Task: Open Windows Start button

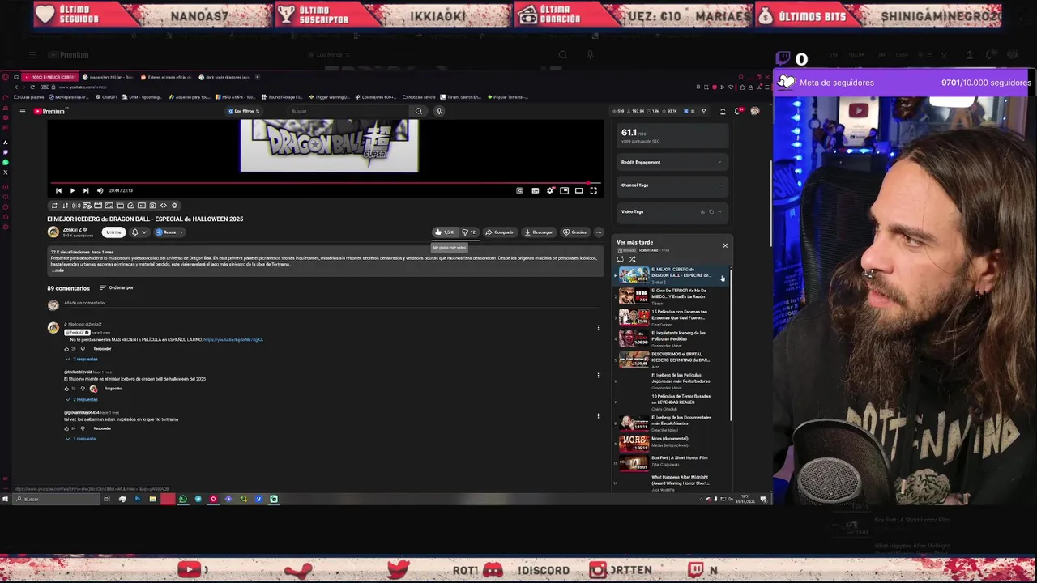Action: [x=5, y=499]
